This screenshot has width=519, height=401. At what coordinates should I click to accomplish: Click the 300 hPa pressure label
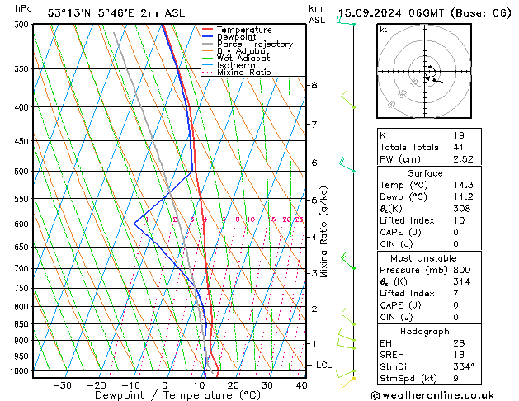23,25
